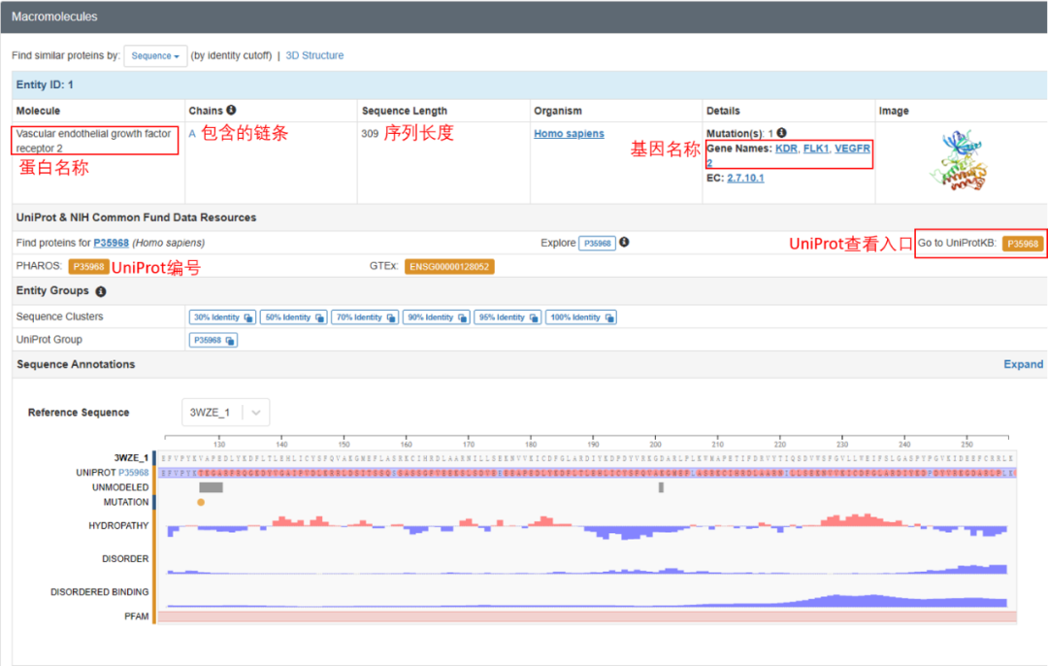Click unmodeled region block near residue 130
The width and height of the screenshot is (1048, 666).
[212, 487]
